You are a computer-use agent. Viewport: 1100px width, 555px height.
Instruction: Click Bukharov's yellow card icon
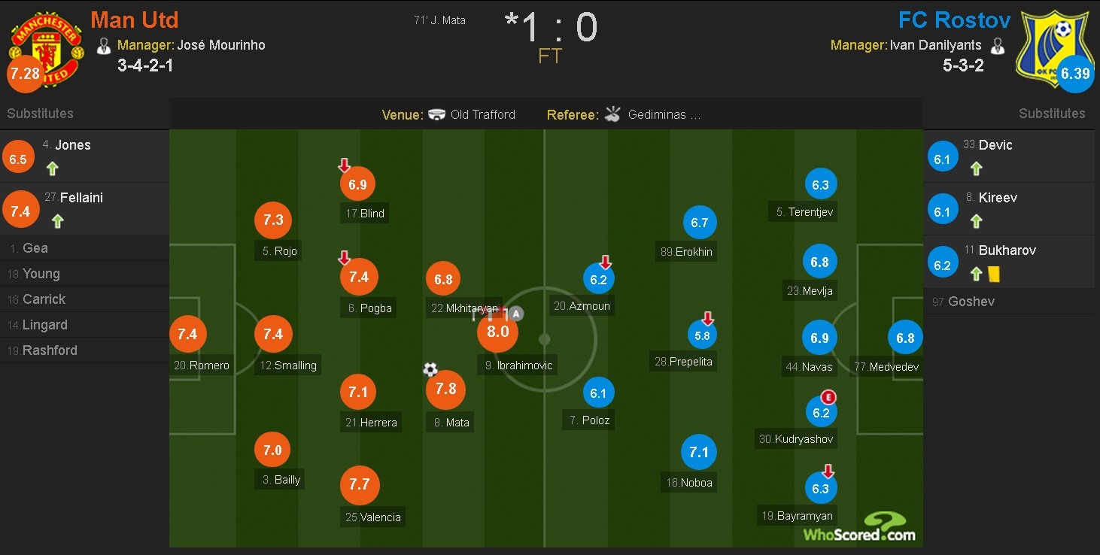pos(993,274)
